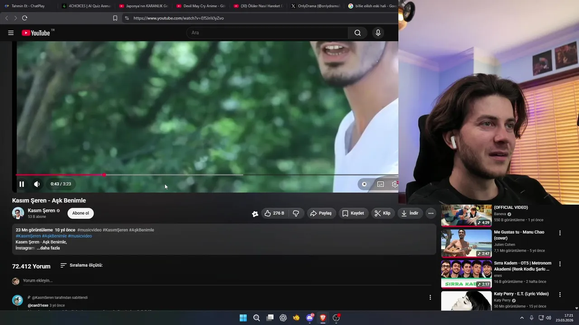Click the badge icon left of like button
This screenshot has width=579, height=325.
pyautogui.click(x=255, y=214)
